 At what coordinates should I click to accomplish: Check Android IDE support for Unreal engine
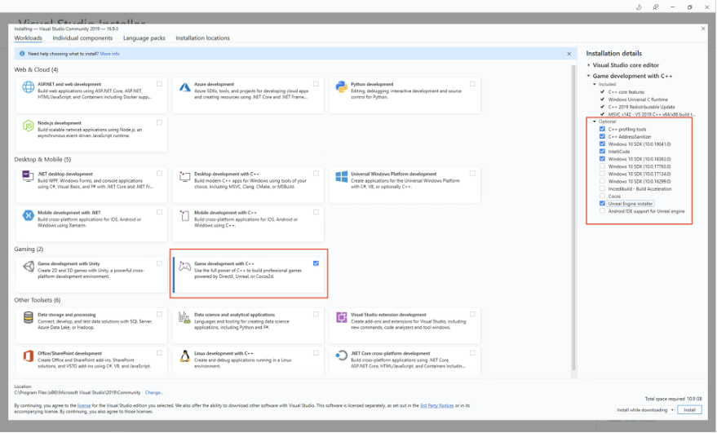coord(602,211)
